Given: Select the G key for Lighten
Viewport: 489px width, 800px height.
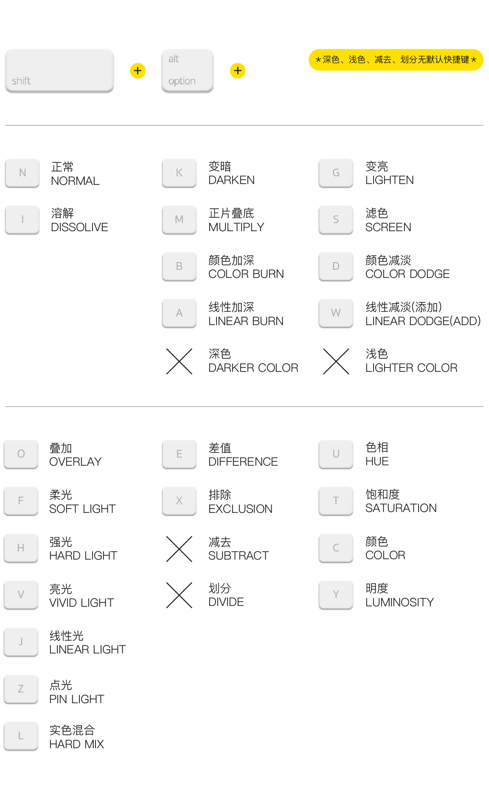Looking at the screenshot, I should 336,173.
